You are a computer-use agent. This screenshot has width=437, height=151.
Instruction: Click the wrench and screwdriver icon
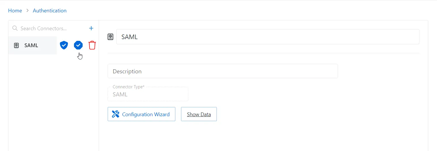(x=115, y=114)
